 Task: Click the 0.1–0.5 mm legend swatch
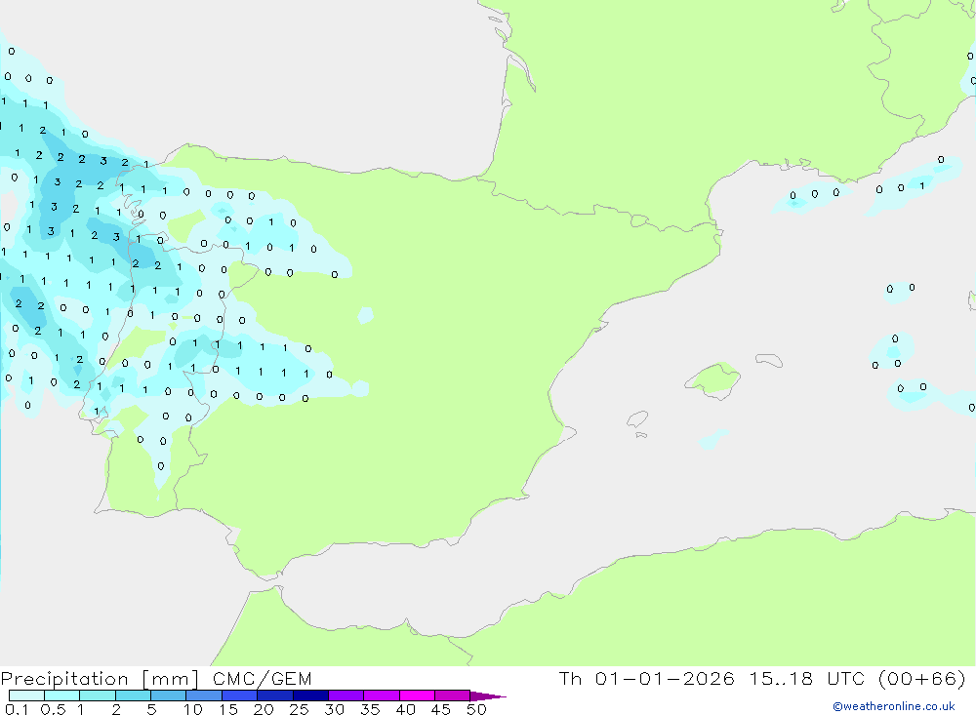(26, 695)
